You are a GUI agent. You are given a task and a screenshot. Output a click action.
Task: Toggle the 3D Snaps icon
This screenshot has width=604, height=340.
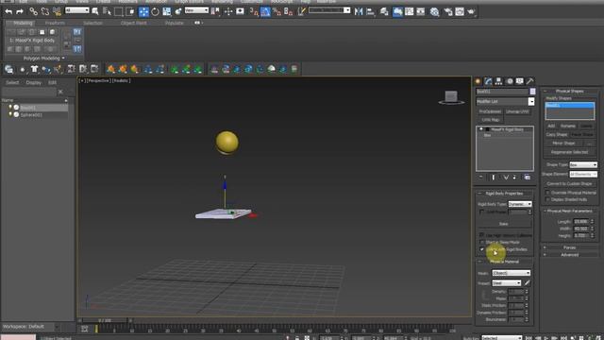tap(254, 11)
